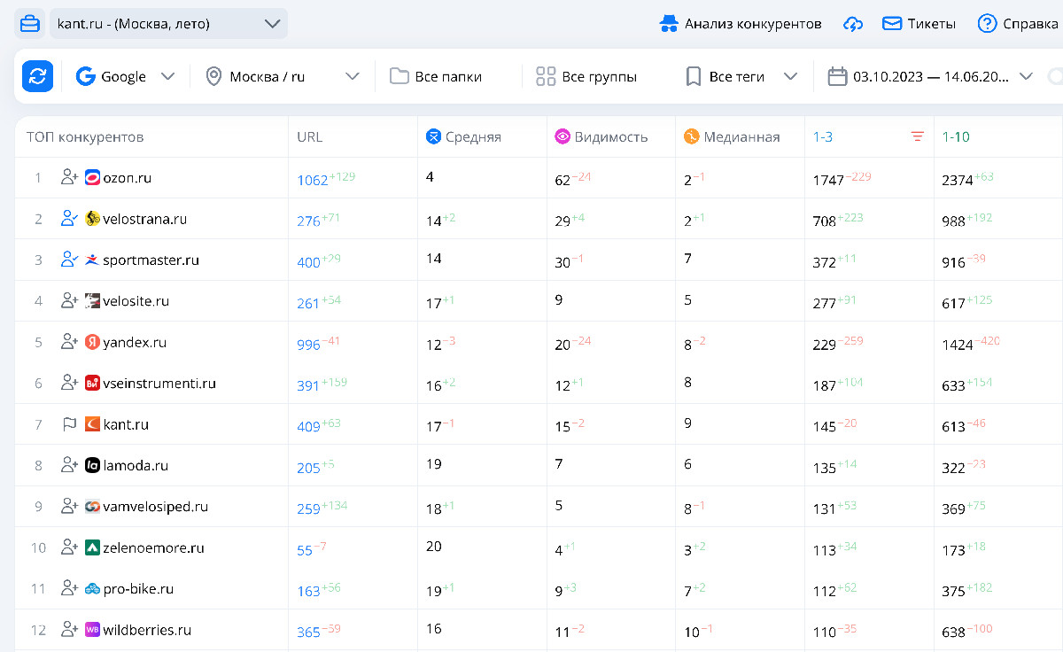Click the velostrana.ru favicon

click(x=92, y=219)
